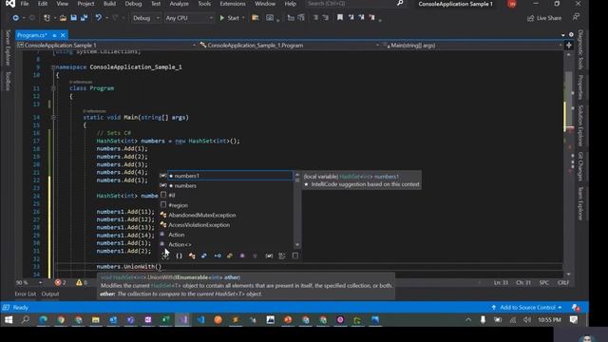The image size is (608, 342).
Task: Open File Explorer from the taskbar
Action: (x=95, y=320)
